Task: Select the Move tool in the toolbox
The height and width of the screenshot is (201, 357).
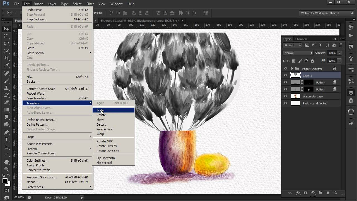Action: tap(6, 29)
